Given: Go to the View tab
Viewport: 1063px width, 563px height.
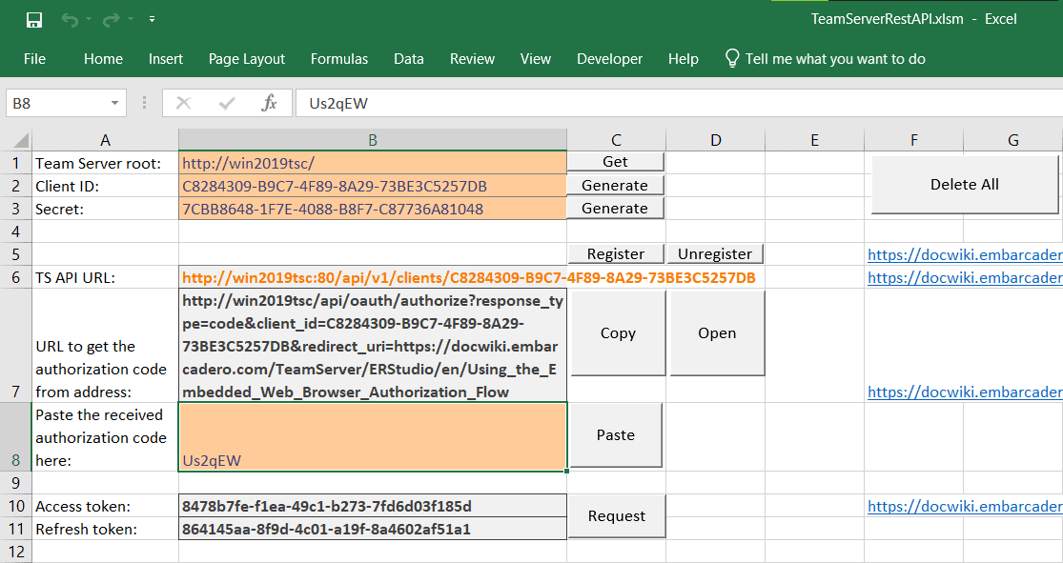Looking at the screenshot, I should (x=536, y=59).
